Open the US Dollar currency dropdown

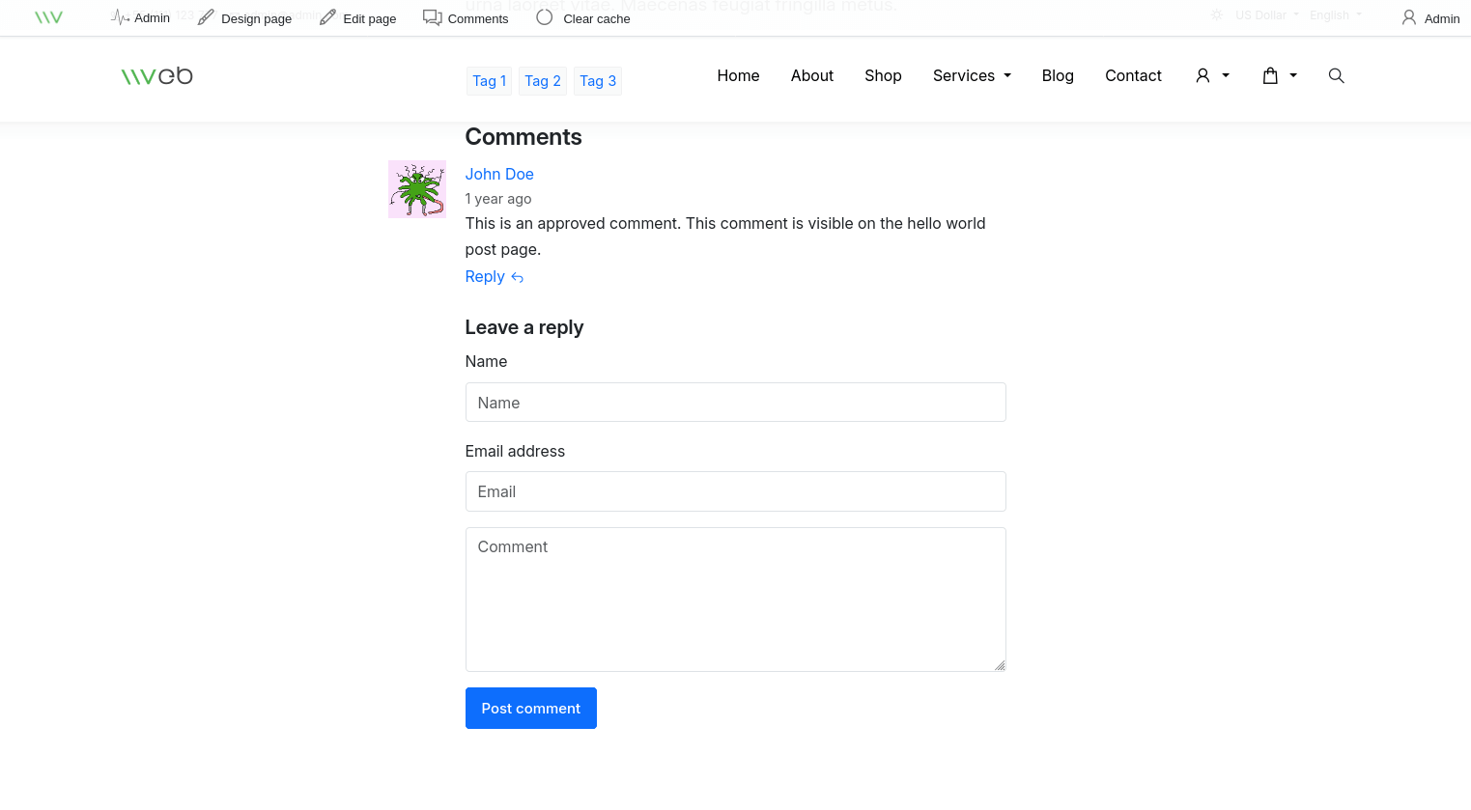(1267, 14)
